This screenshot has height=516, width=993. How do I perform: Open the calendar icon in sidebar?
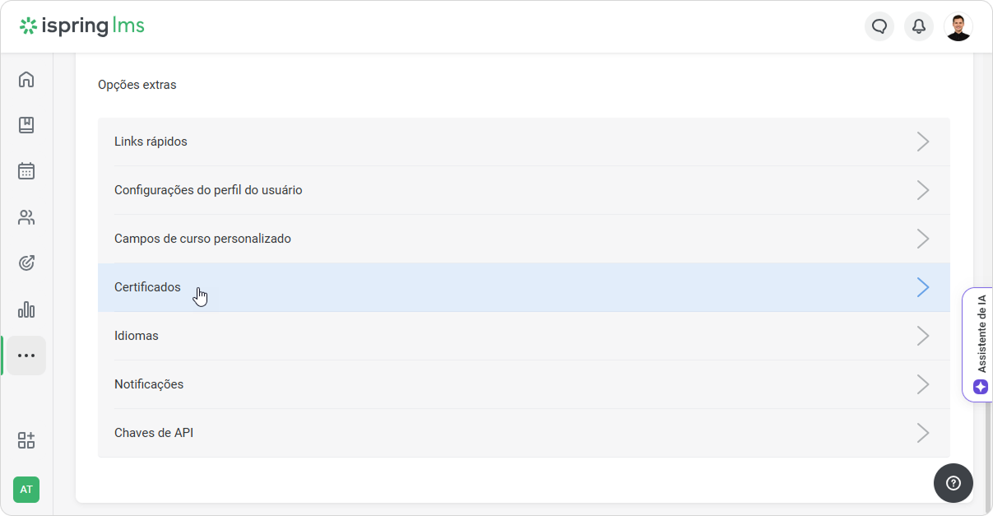point(26,171)
